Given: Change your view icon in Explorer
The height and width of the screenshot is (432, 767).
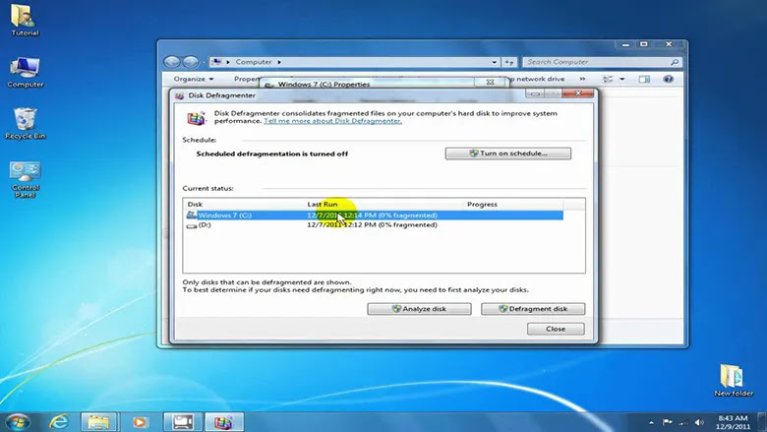Looking at the screenshot, I should [608, 79].
